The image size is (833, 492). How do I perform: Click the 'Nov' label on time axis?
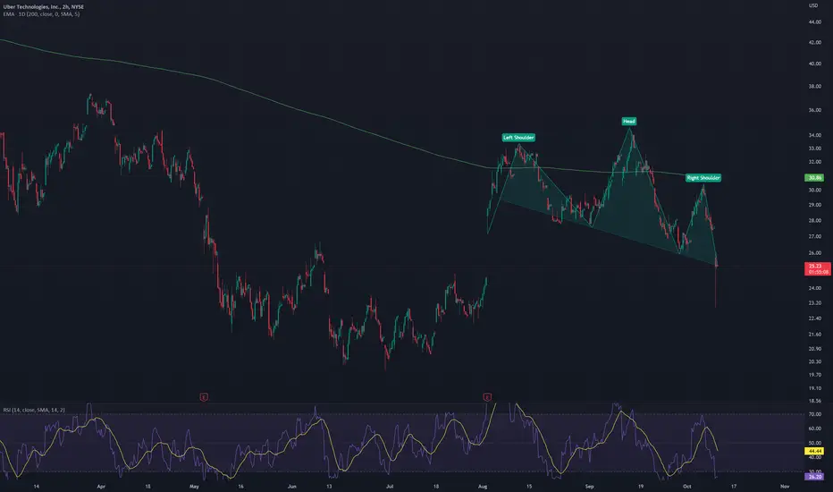pos(785,486)
